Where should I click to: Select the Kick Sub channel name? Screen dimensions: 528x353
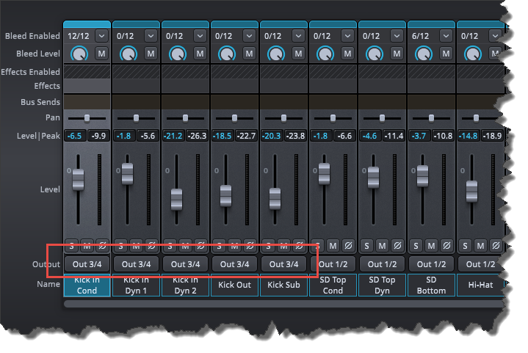coord(283,284)
